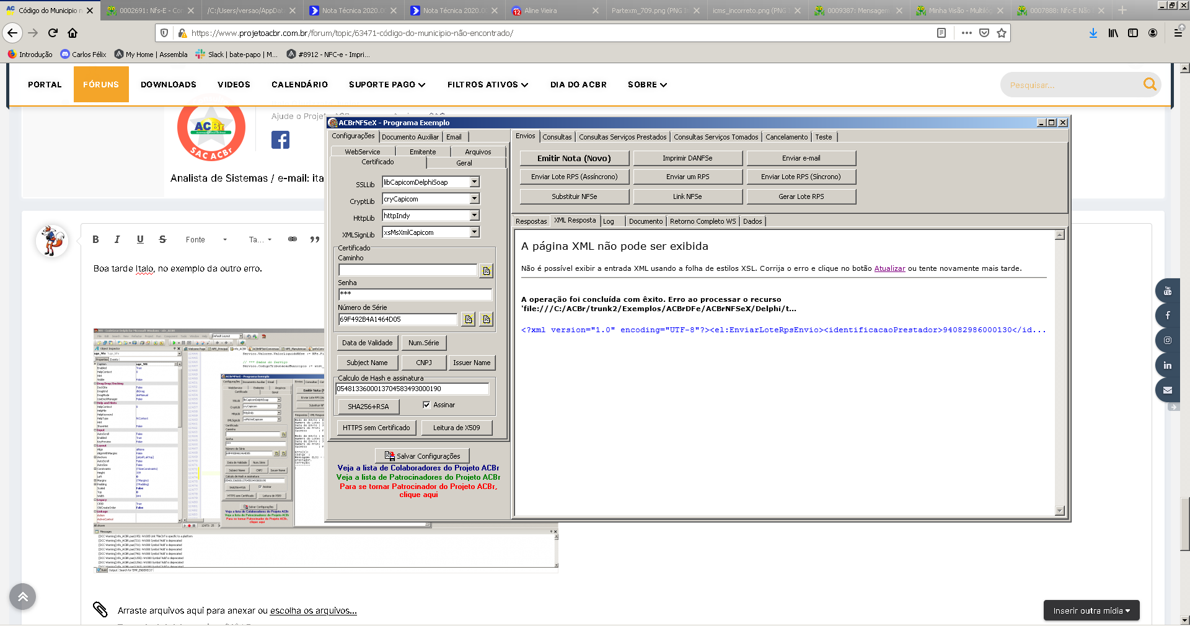Apply bold formatting in the editor

pyautogui.click(x=95, y=239)
